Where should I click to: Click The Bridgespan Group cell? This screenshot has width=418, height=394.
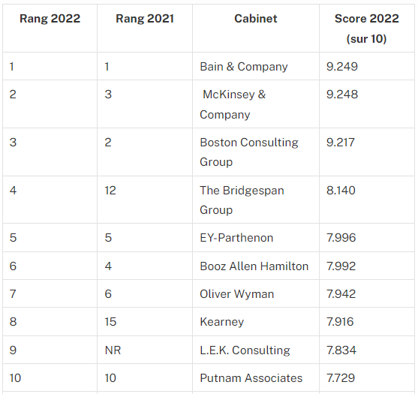(256, 200)
